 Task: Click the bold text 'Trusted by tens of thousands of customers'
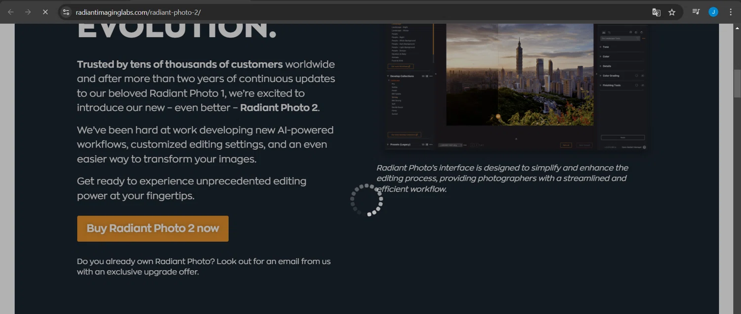[180, 64]
